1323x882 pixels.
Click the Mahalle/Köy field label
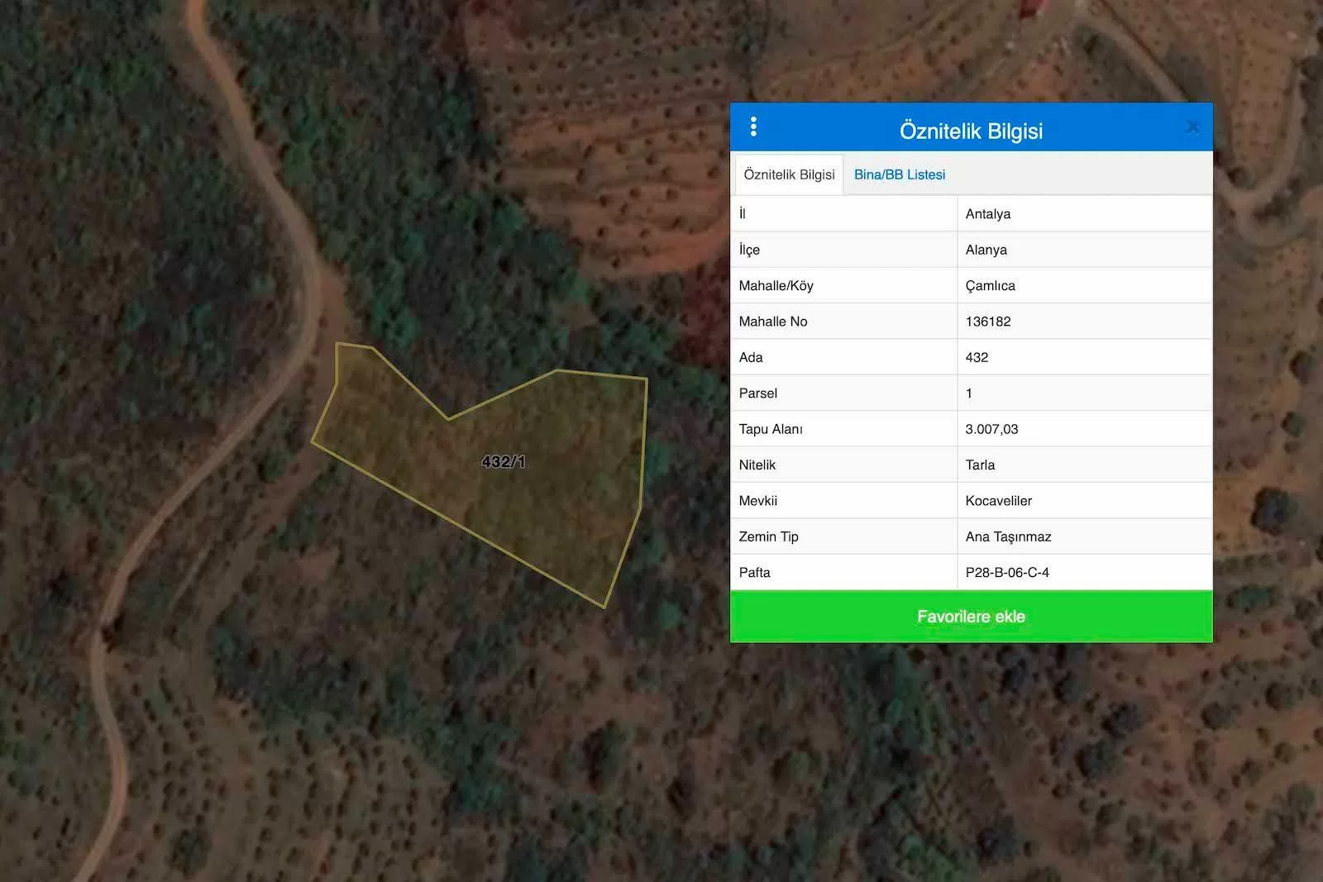coord(776,286)
